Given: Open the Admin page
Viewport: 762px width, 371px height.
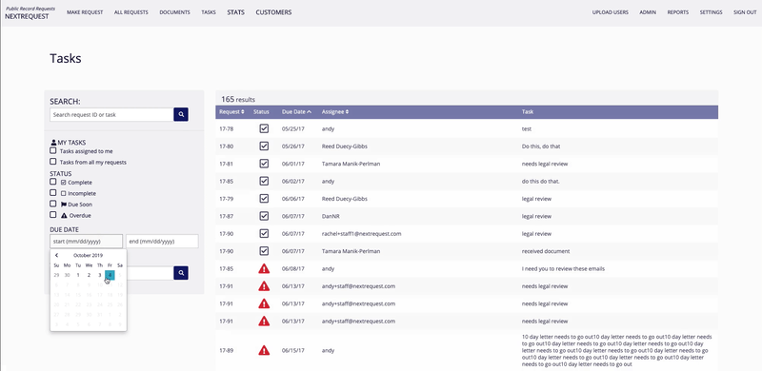Looking at the screenshot, I should click(648, 12).
